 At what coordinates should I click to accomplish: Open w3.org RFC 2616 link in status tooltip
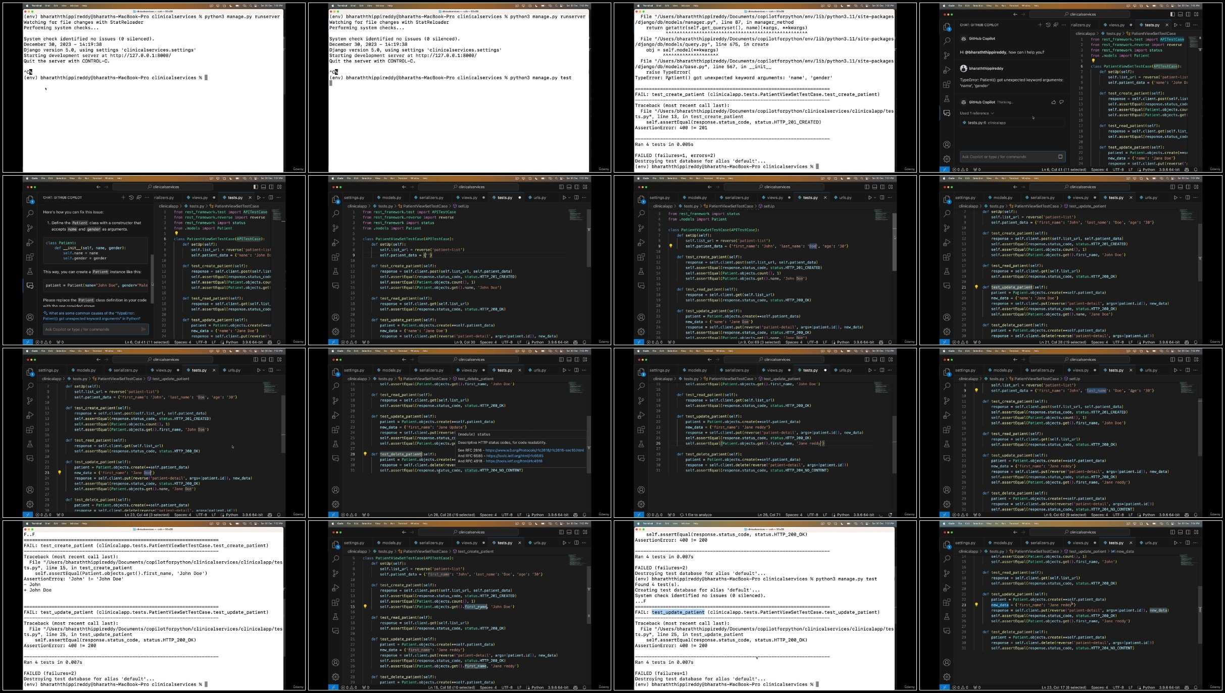(534, 450)
